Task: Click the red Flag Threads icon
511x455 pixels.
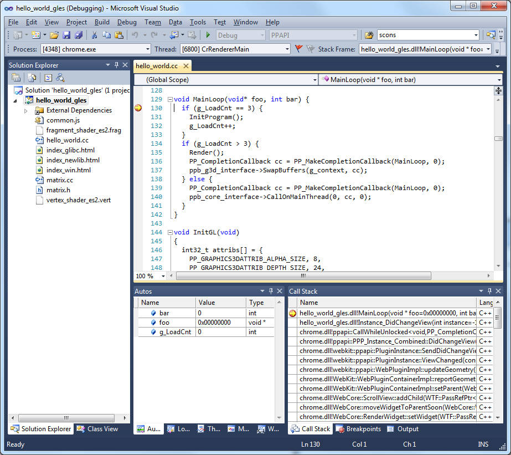Action: point(298,49)
